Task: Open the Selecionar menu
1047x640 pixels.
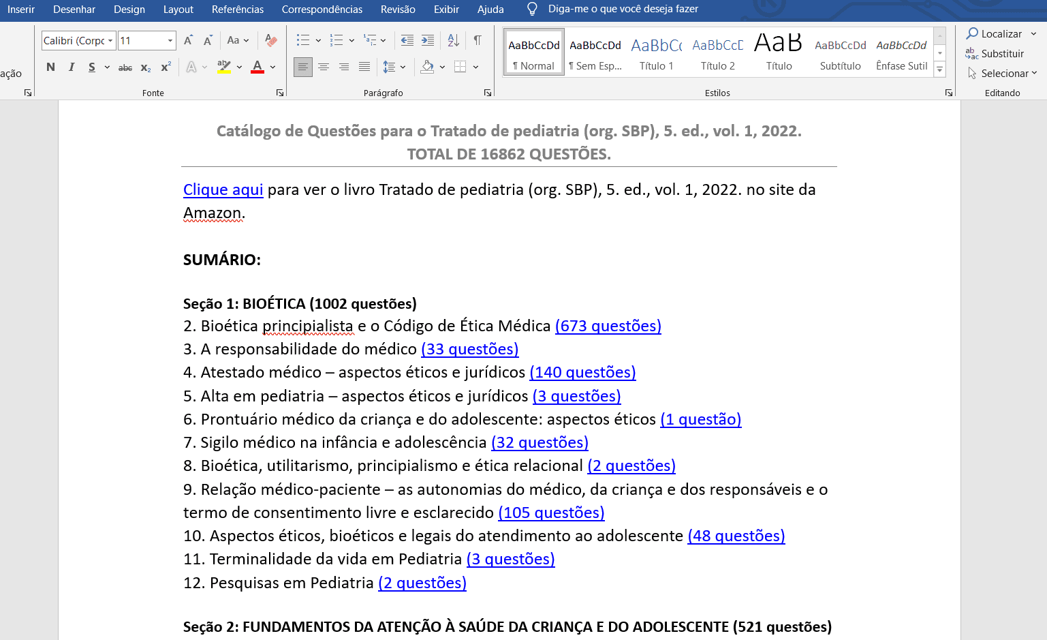Action: [1002, 74]
